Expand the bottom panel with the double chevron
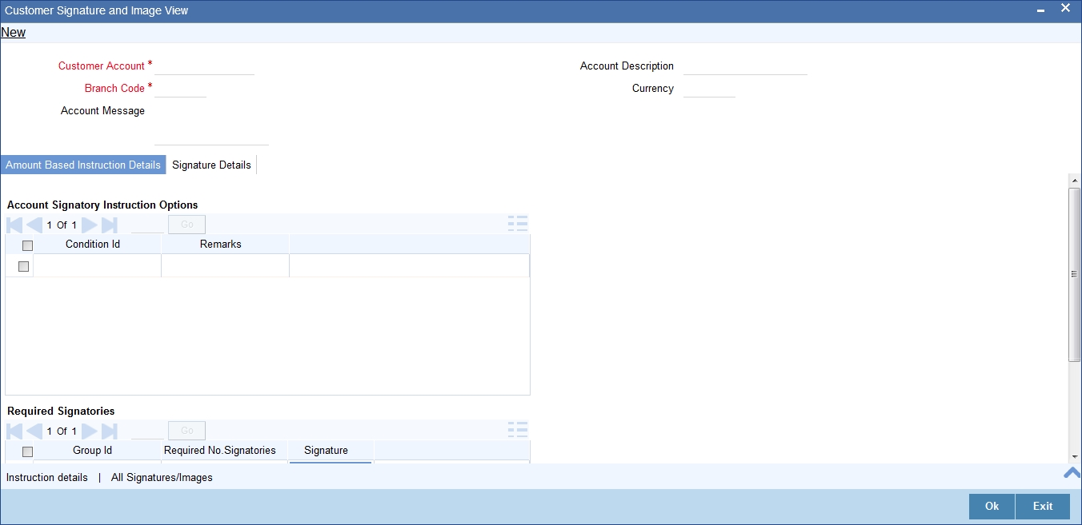The height and width of the screenshot is (525, 1082). pos(1072,473)
